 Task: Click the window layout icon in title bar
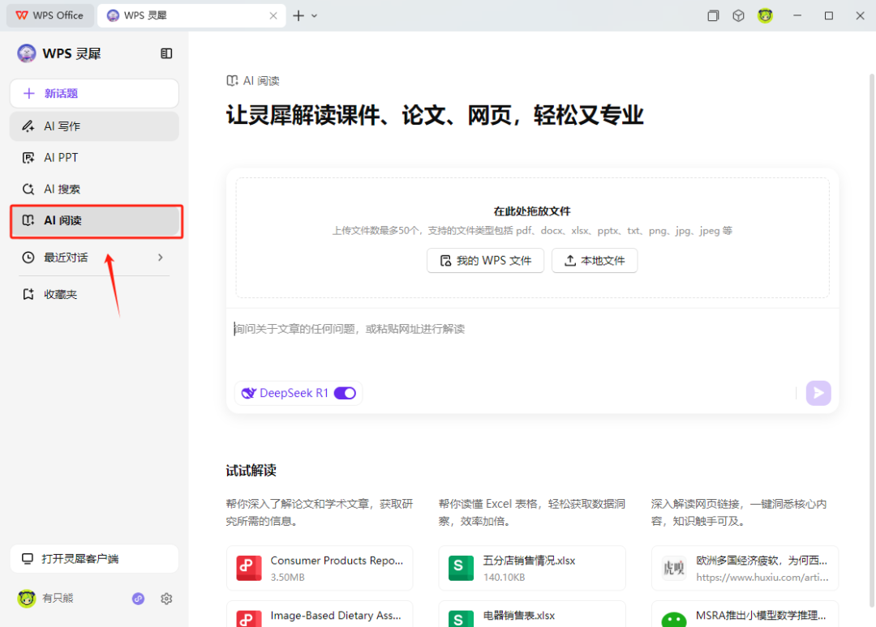pyautogui.click(x=713, y=15)
